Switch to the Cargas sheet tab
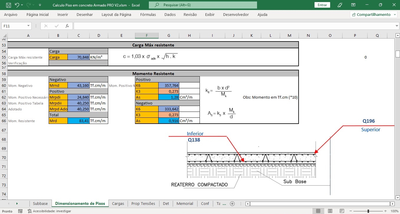Screen dimensions: 400x214 [x=118, y=203]
